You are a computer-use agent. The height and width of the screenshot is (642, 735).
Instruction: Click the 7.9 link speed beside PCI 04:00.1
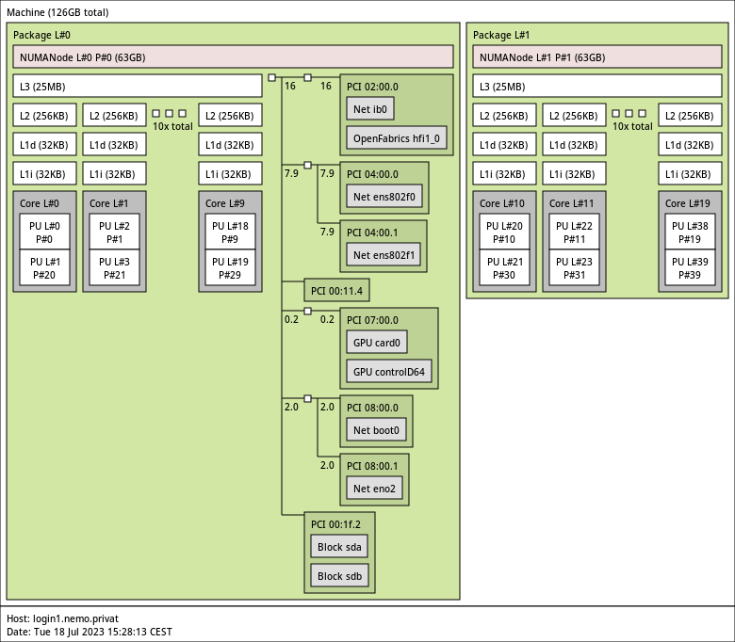tap(327, 232)
